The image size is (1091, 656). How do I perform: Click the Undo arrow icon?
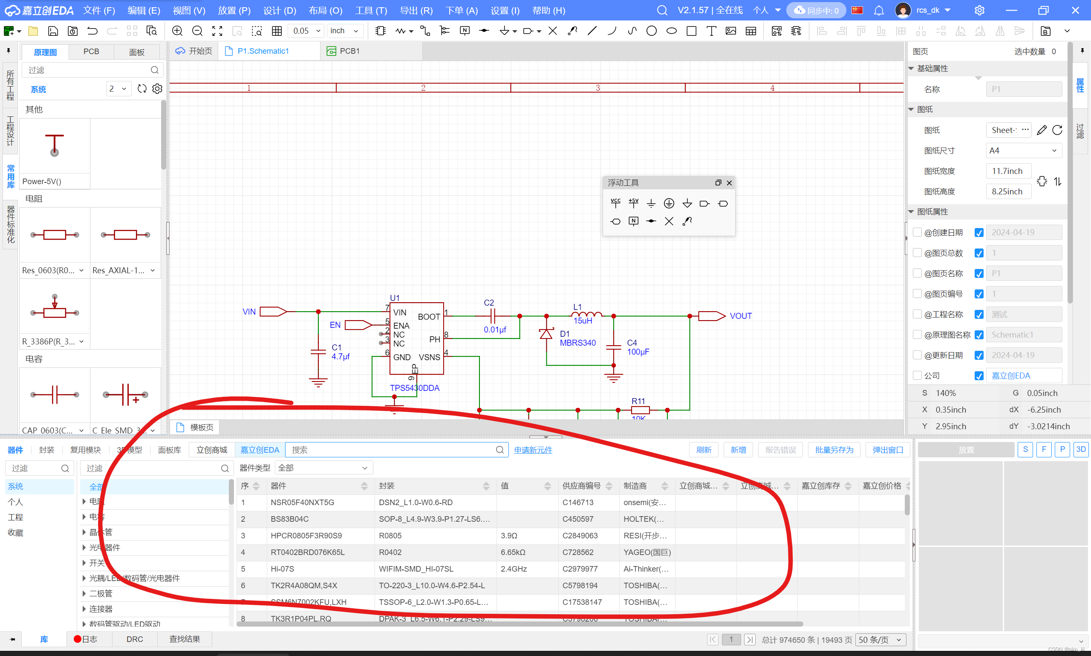[92, 31]
